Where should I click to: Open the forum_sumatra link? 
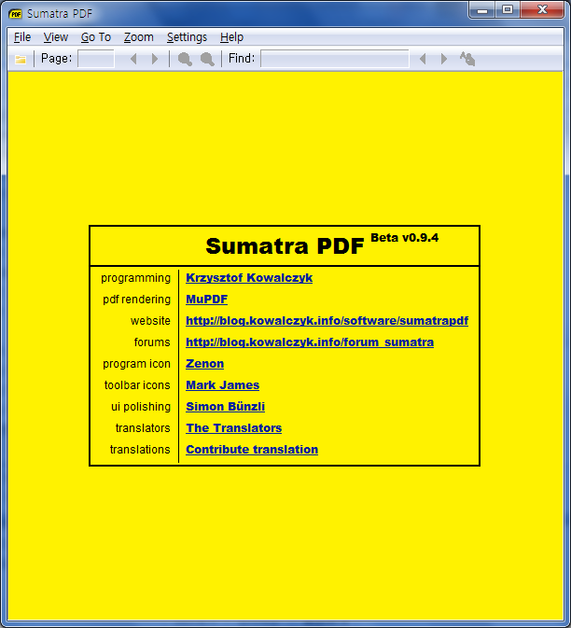pos(310,342)
